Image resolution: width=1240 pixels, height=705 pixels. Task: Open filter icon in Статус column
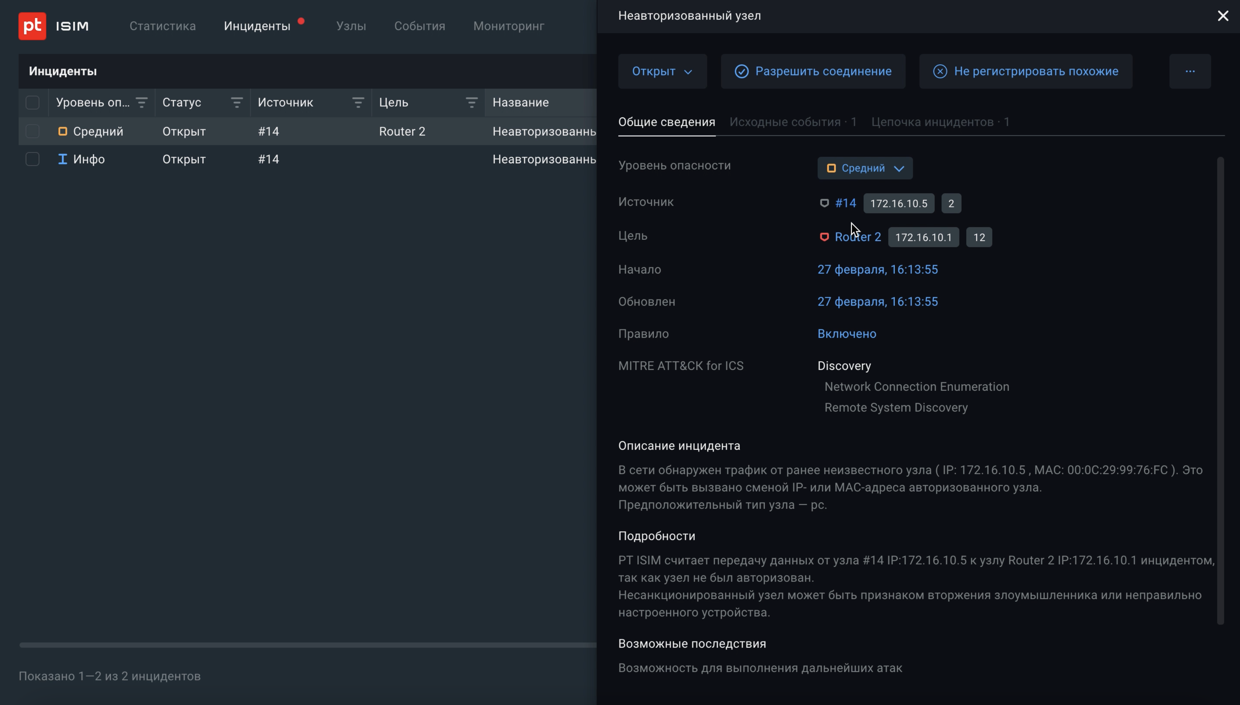coord(237,102)
